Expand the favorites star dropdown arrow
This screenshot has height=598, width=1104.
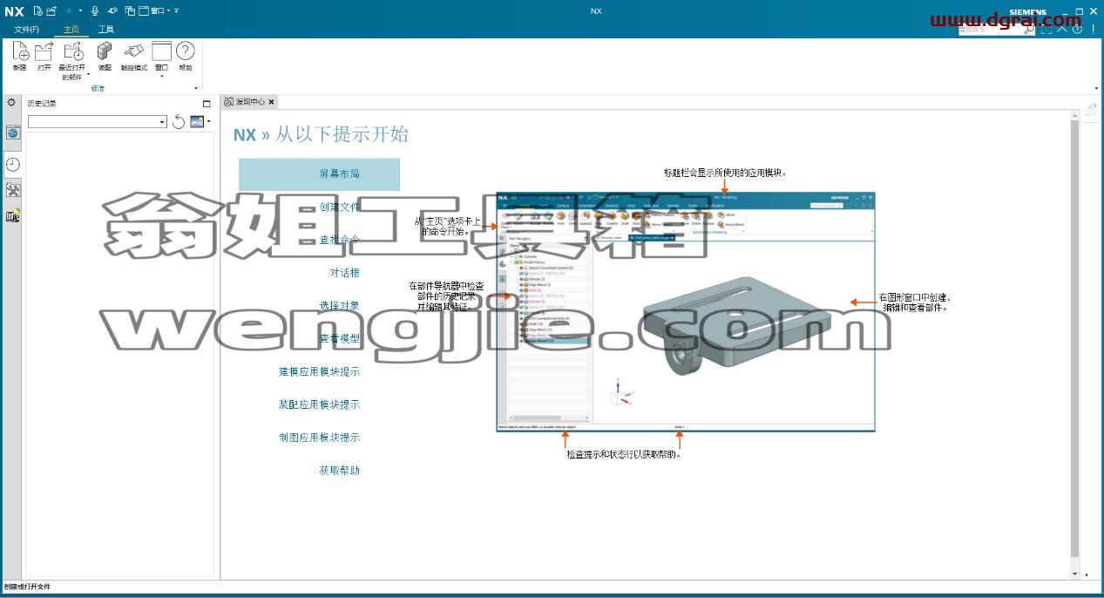80,10
